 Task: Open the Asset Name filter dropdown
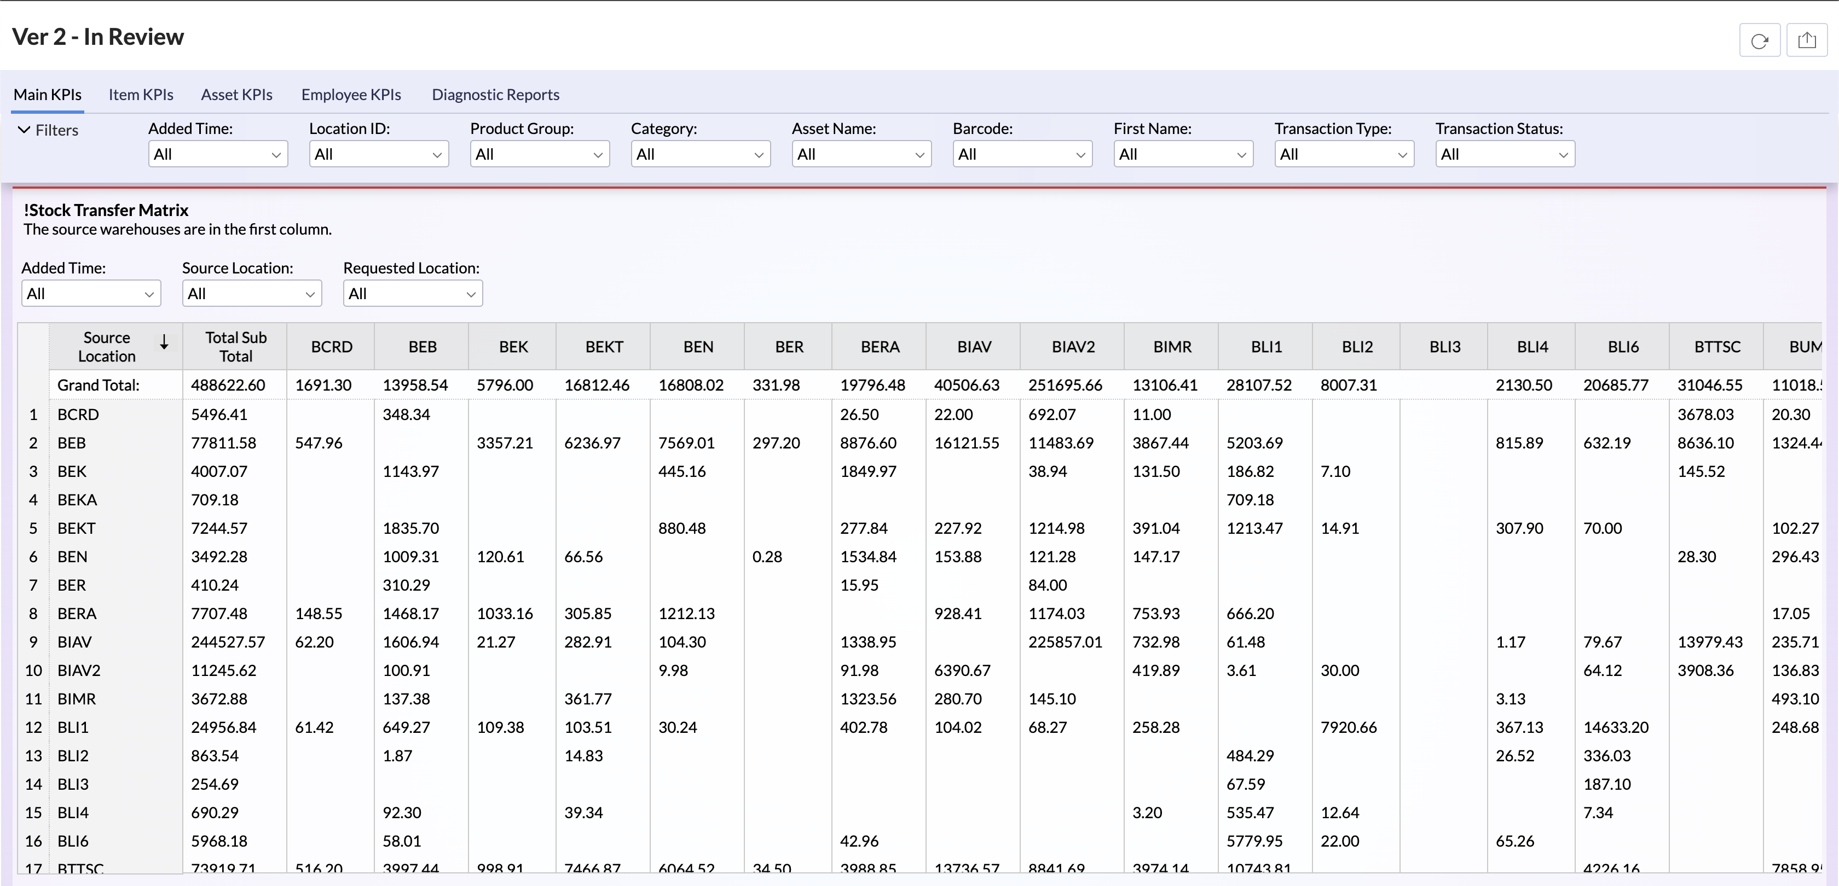tap(861, 154)
